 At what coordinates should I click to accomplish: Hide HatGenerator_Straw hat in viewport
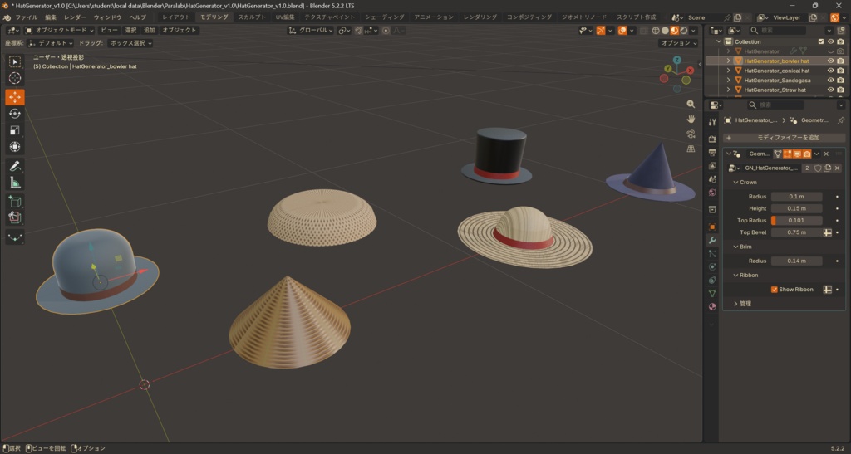[830, 90]
